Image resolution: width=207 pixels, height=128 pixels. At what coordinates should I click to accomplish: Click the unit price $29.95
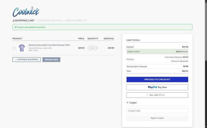point(81,48)
